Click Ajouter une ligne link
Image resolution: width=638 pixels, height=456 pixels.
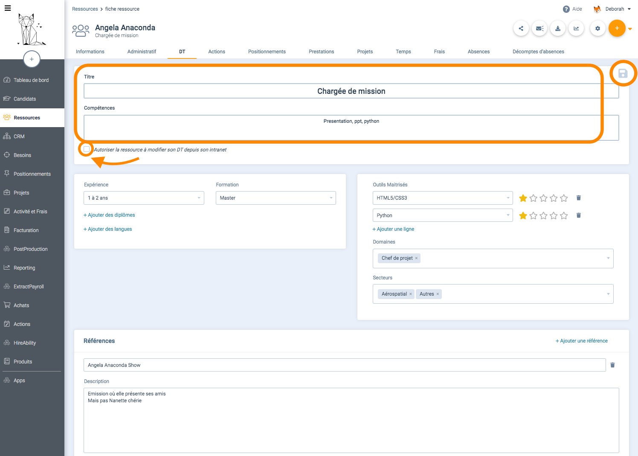click(393, 229)
